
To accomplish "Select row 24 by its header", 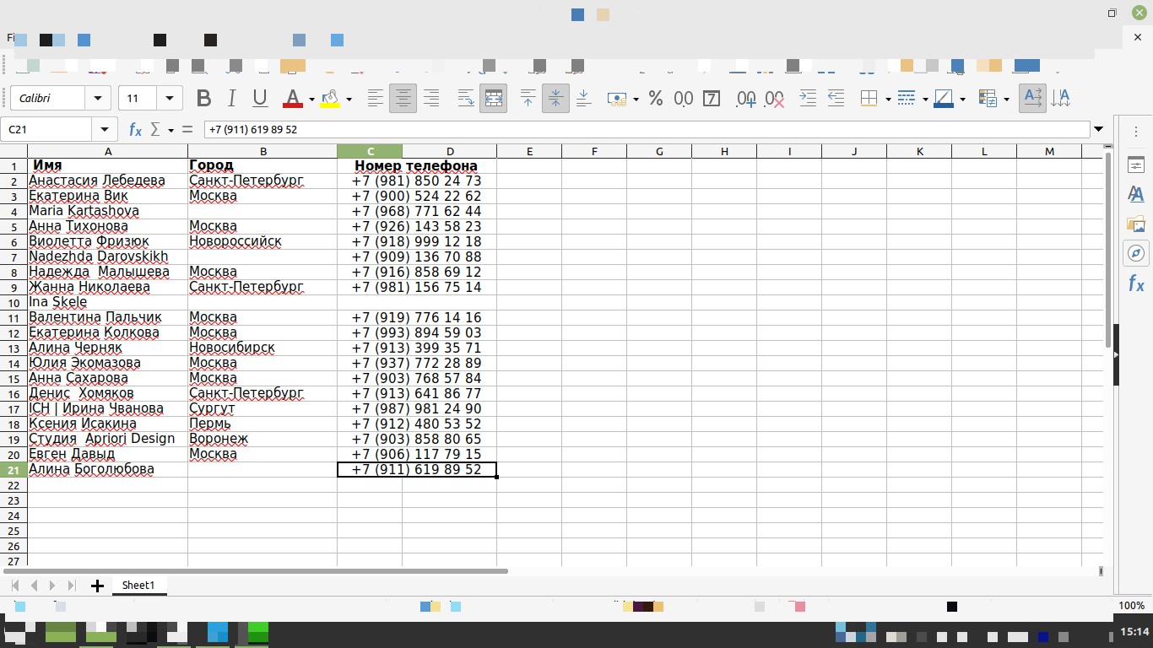I will (14, 516).
